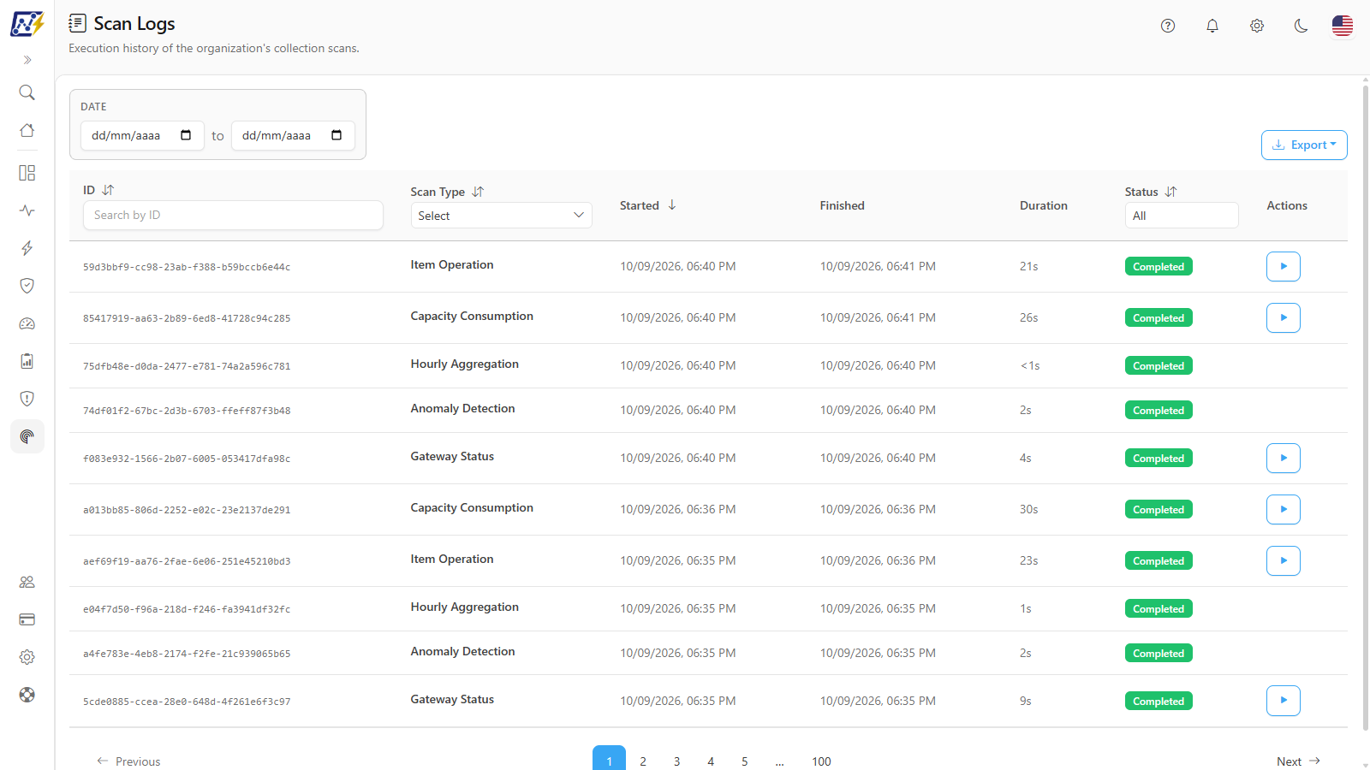This screenshot has height=770, width=1370.
Task: Click ID 74df01f2-67bc-2d3b-6703-ffeff87f3b48
Action: [x=187, y=411]
